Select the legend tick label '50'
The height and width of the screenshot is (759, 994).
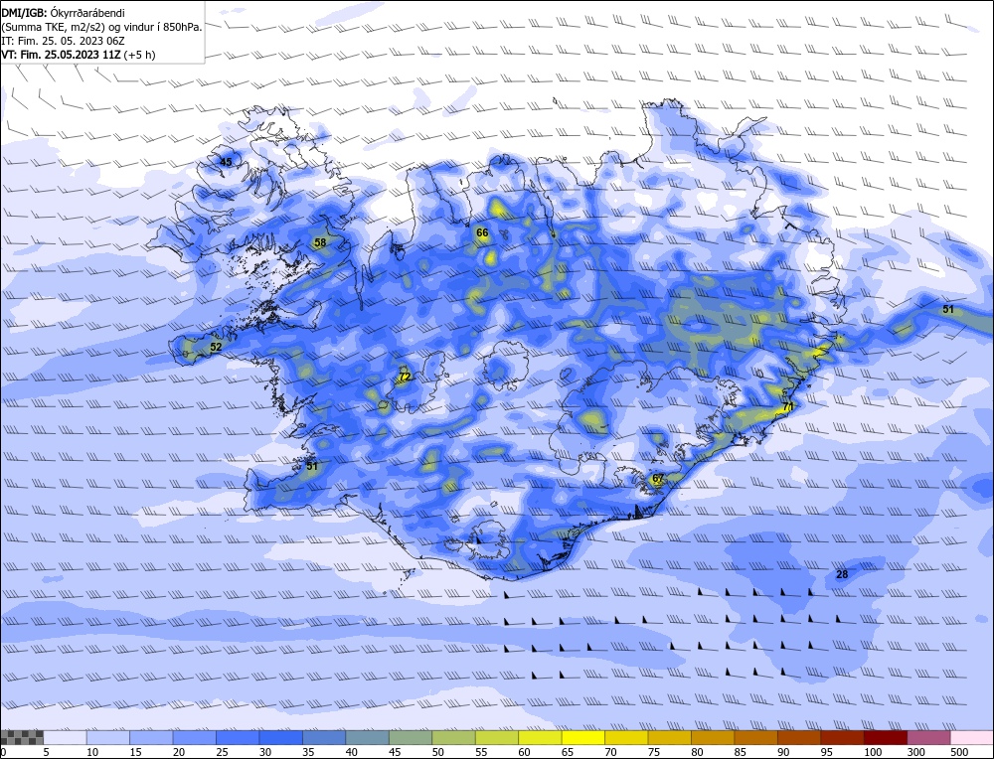[x=438, y=752]
